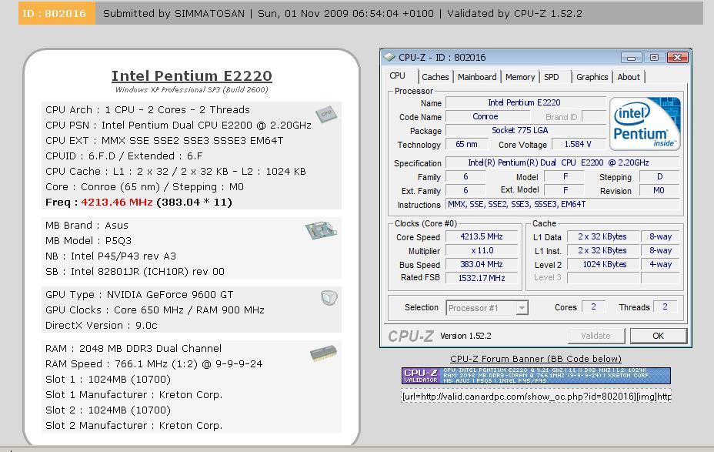Image resolution: width=714 pixels, height=452 pixels.
Task: Click the Windows XP Professional SP3 subtitle
Action: pyautogui.click(x=192, y=90)
